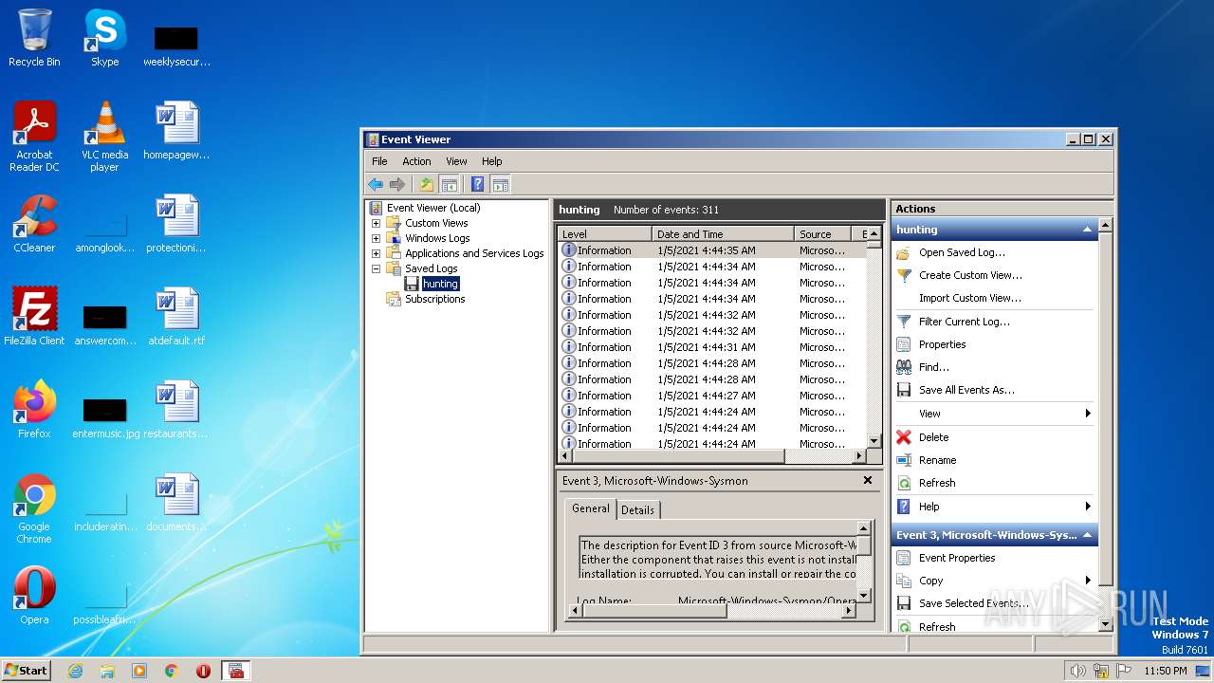Image resolution: width=1214 pixels, height=683 pixels.
Task: Open the View submenu arrow in Actions
Action: coord(1088,414)
